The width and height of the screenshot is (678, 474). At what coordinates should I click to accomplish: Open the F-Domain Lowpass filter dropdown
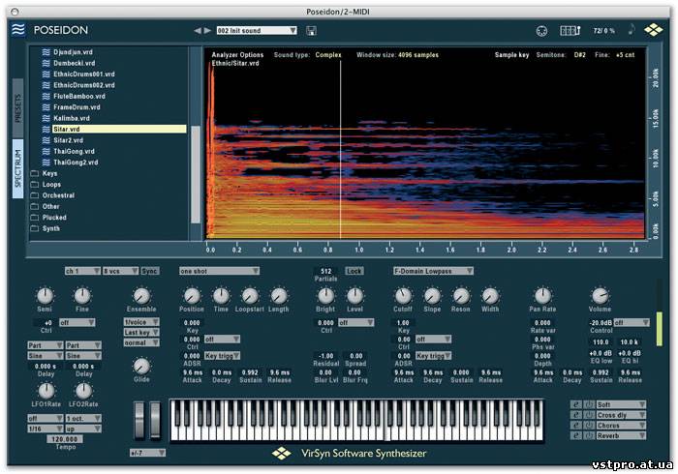(x=433, y=271)
